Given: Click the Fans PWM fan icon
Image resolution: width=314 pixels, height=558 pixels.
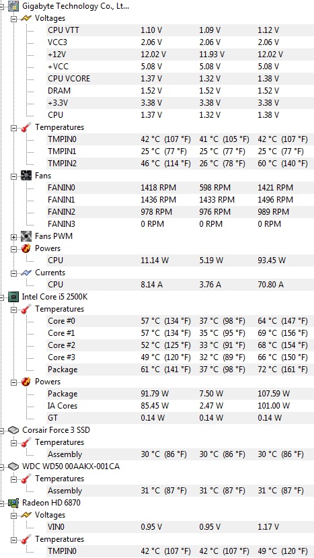Looking at the screenshot, I should pyautogui.click(x=26, y=236).
